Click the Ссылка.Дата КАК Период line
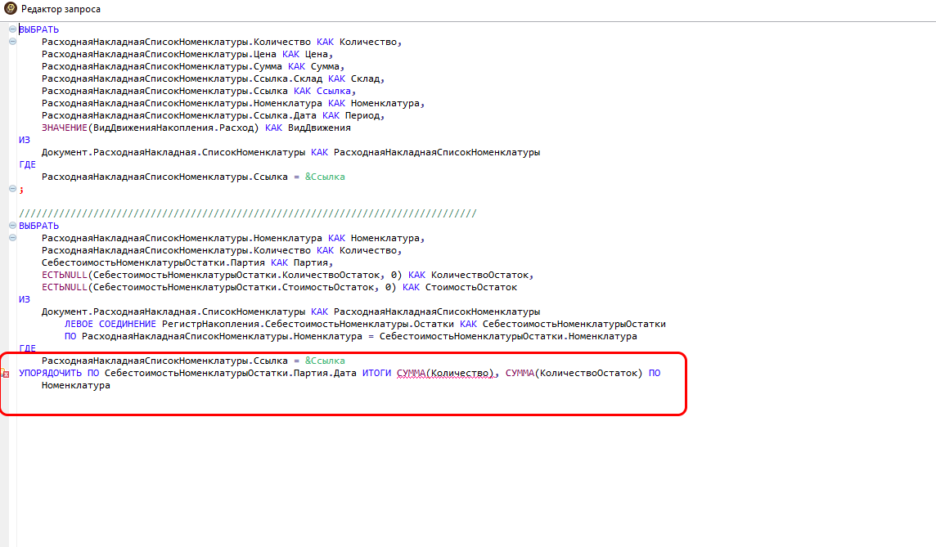936x547 pixels. pyautogui.click(x=213, y=115)
